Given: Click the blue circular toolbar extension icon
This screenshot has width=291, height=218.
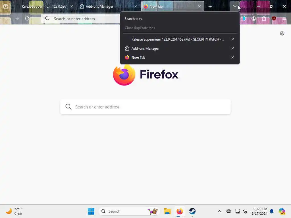Looking at the screenshot, I should 243,18.
